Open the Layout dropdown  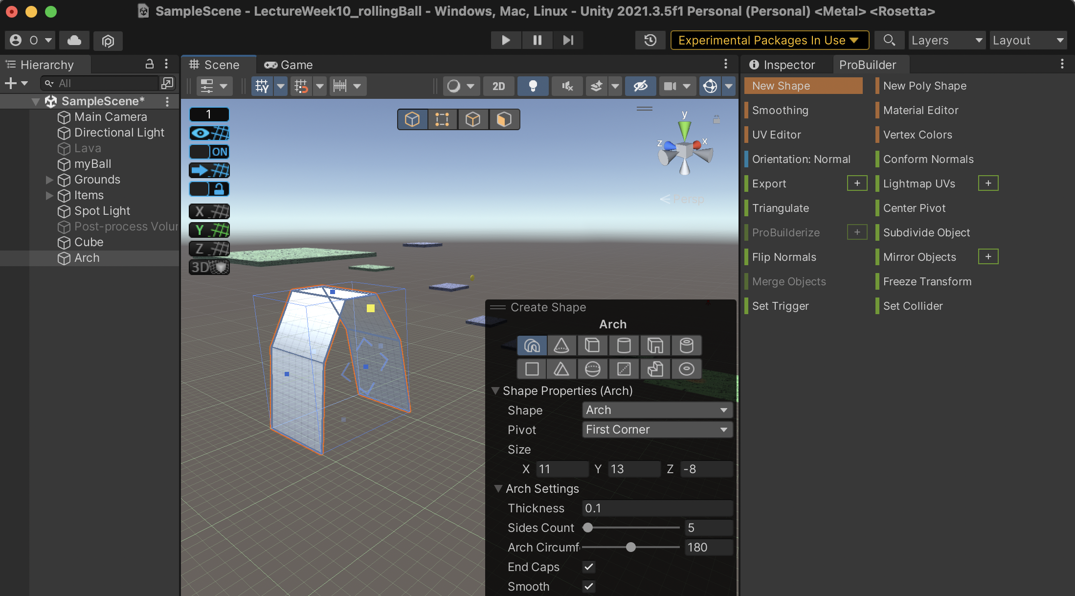pos(1029,40)
